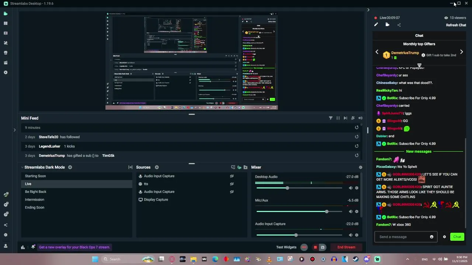Edit stream info with the pencil icon
This screenshot has width=472, height=265.
[376, 25]
